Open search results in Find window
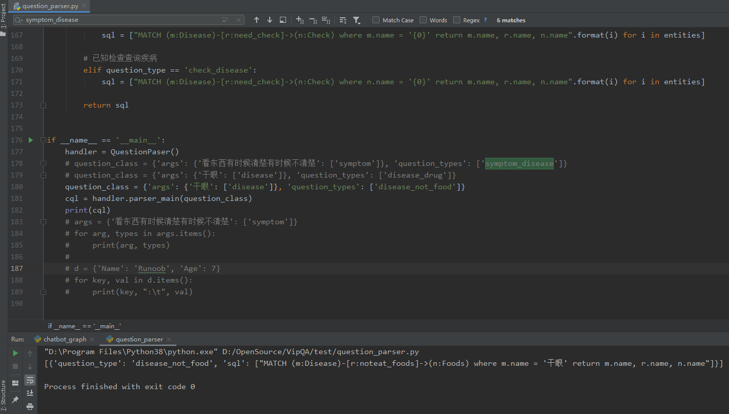 [x=283, y=20]
